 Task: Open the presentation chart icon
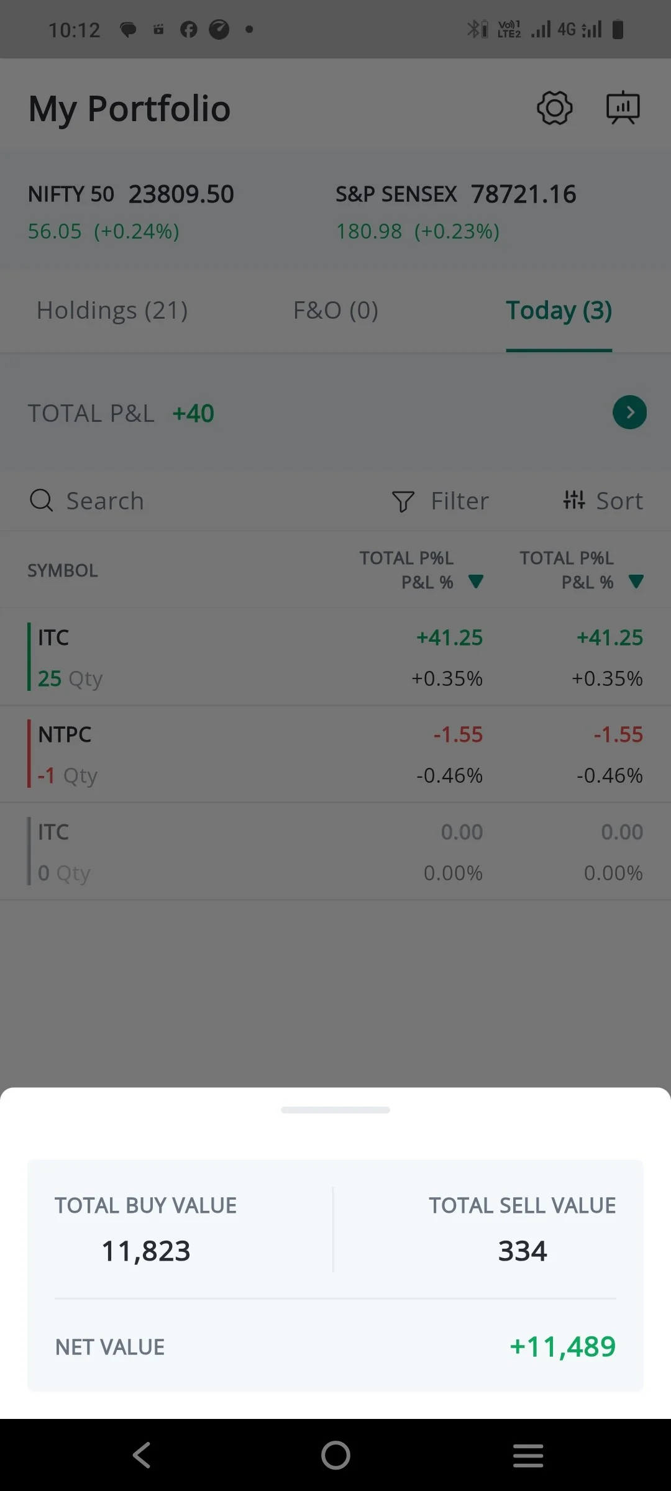623,108
